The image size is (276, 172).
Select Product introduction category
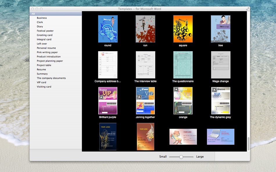(49, 56)
